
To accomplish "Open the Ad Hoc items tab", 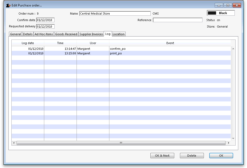I will 44,34.
